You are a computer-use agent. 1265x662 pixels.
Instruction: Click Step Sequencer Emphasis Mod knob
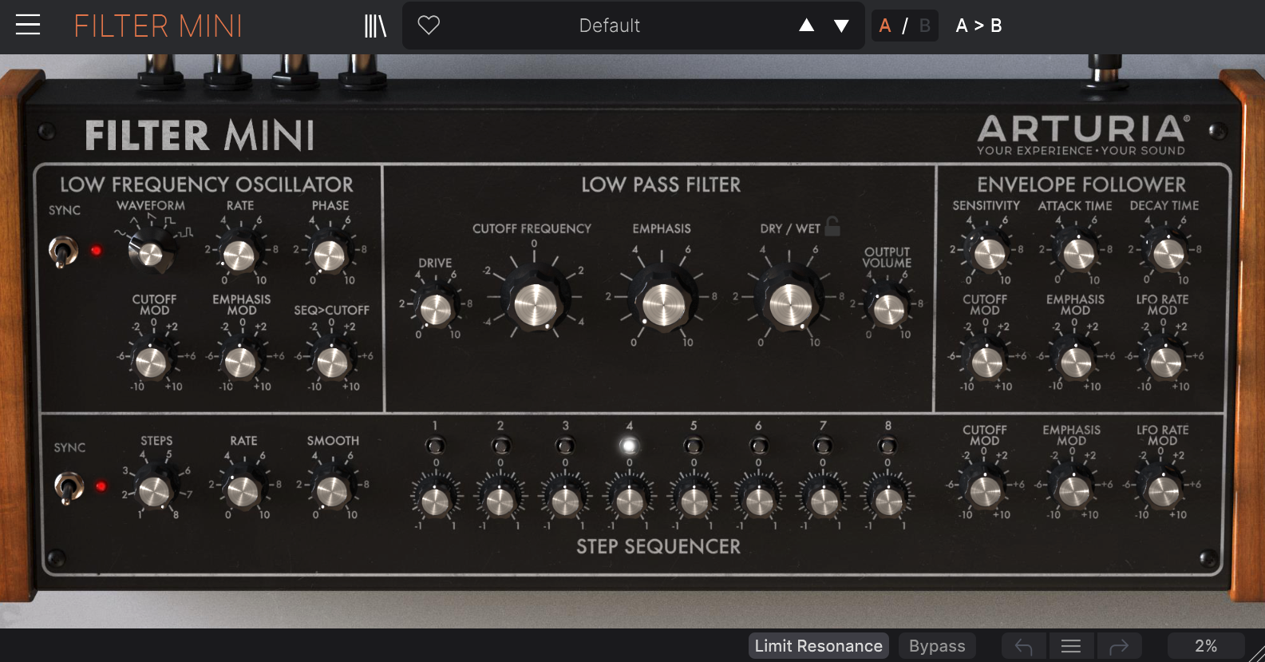1073,490
